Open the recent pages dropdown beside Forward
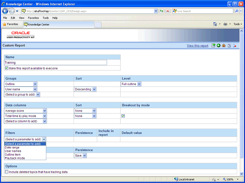This screenshot has width=245, height=183. [17, 11]
